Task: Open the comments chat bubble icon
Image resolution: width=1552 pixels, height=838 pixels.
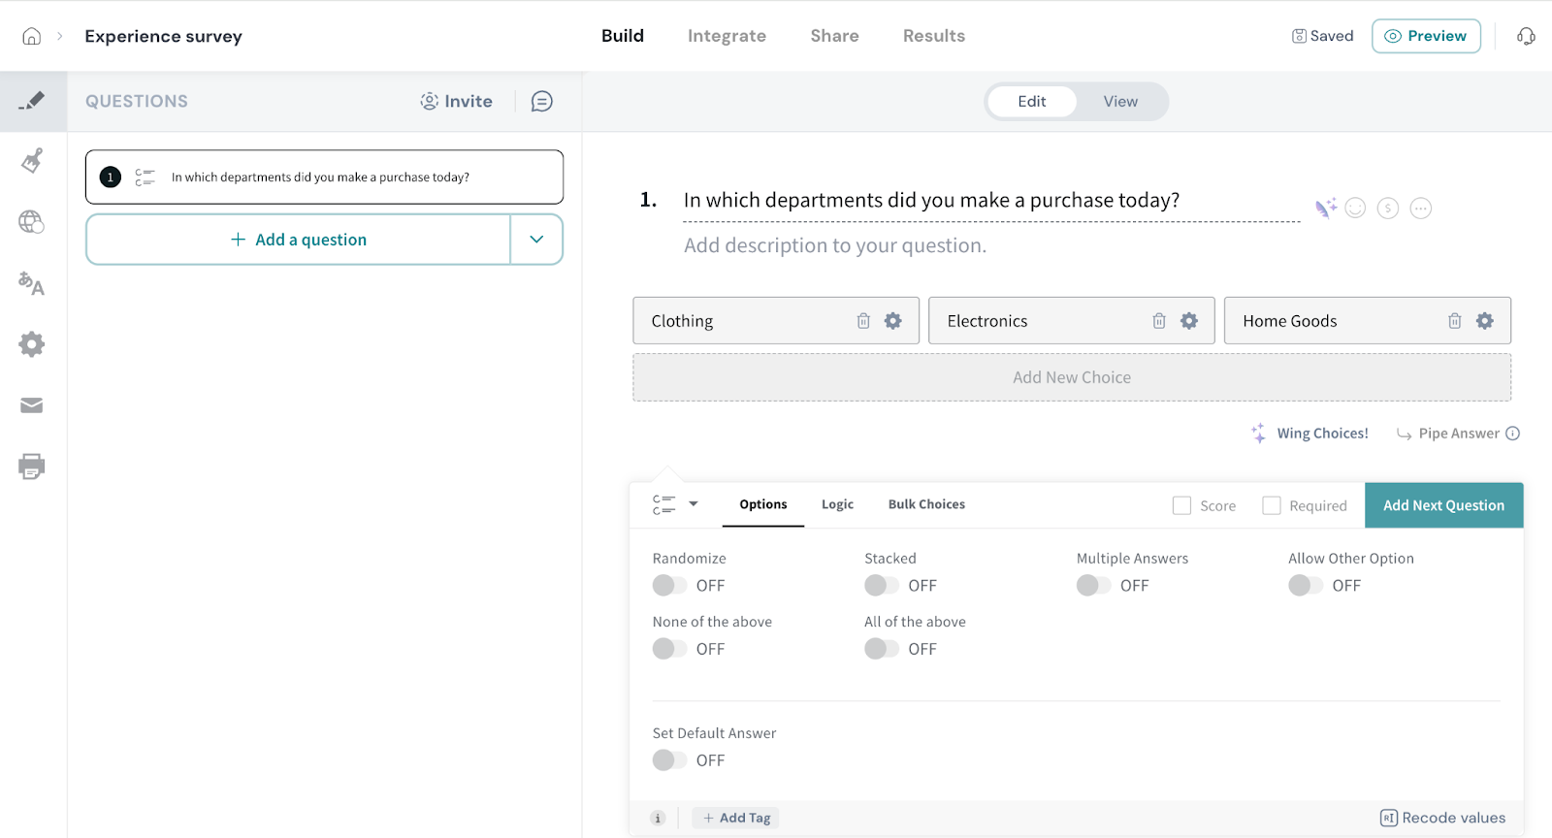Action: point(542,102)
